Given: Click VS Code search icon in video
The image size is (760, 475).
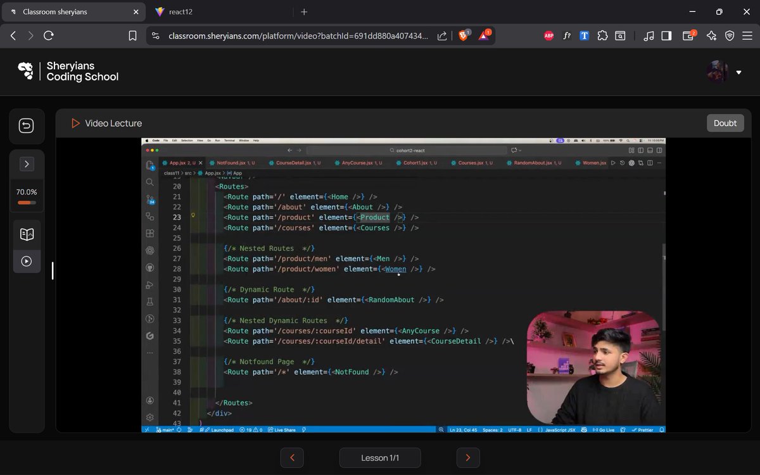Looking at the screenshot, I should click(150, 182).
